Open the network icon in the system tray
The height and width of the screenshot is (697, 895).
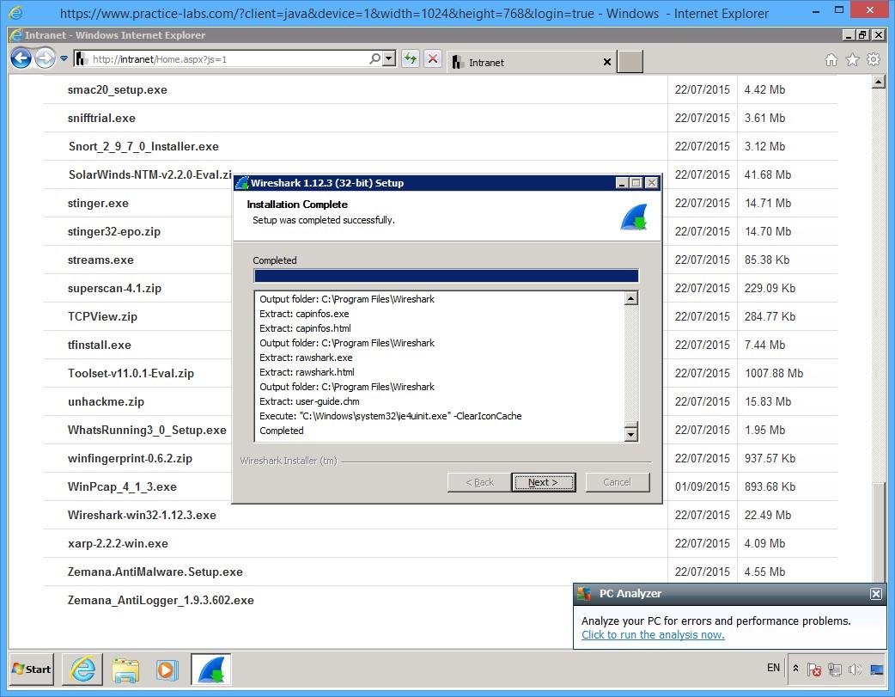[x=834, y=669]
